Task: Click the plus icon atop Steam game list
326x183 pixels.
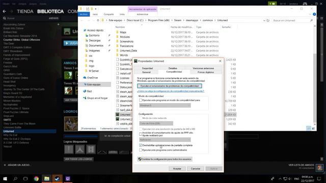Action: (58, 24)
